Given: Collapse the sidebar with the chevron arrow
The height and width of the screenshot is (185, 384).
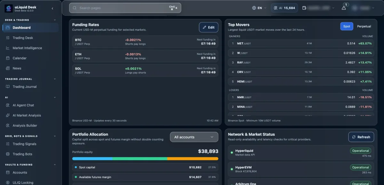Looking at the screenshot, I should click(x=52, y=9).
